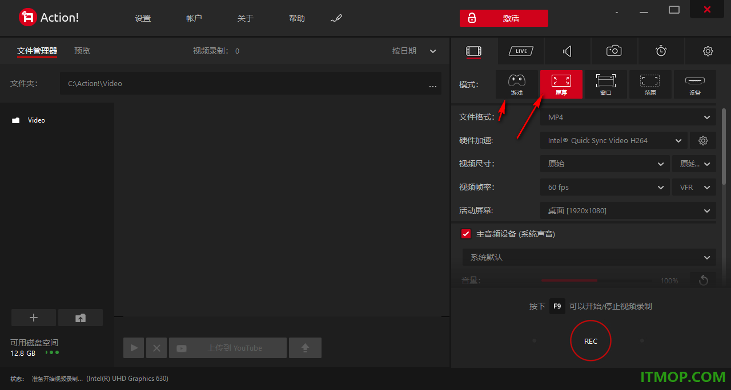This screenshot has height=390, width=731.
Task: Open the screenshot camera tab
Action: 614,51
